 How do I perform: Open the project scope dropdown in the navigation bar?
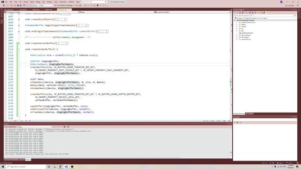(x=41, y=12)
